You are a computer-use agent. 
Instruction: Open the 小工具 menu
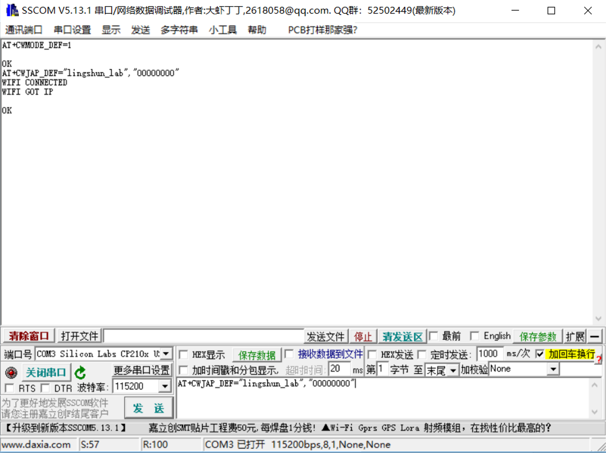223,30
